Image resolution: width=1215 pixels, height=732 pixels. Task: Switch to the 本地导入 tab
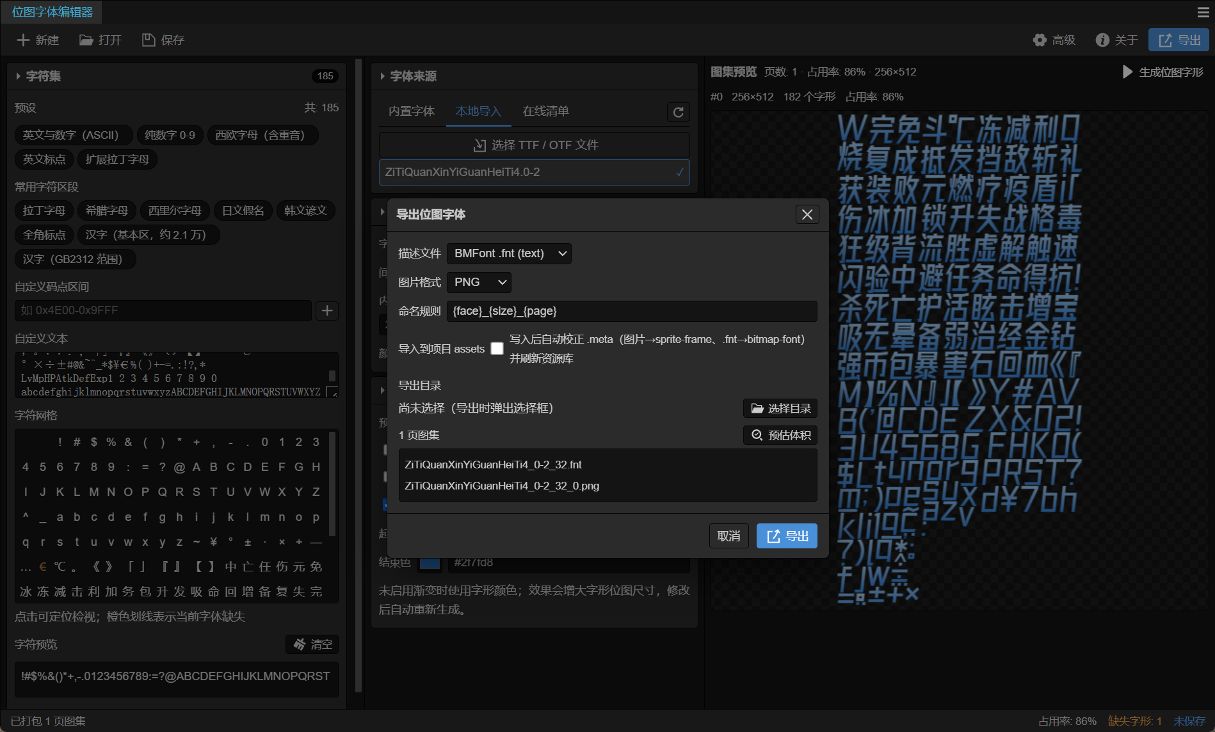478,111
